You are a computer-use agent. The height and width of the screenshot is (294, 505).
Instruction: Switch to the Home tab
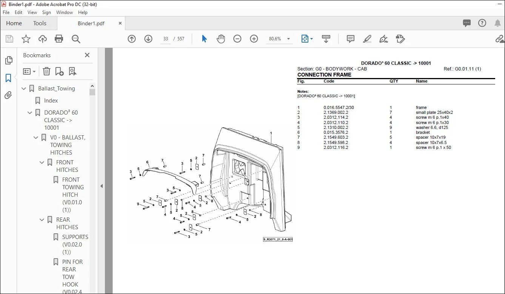pos(14,23)
